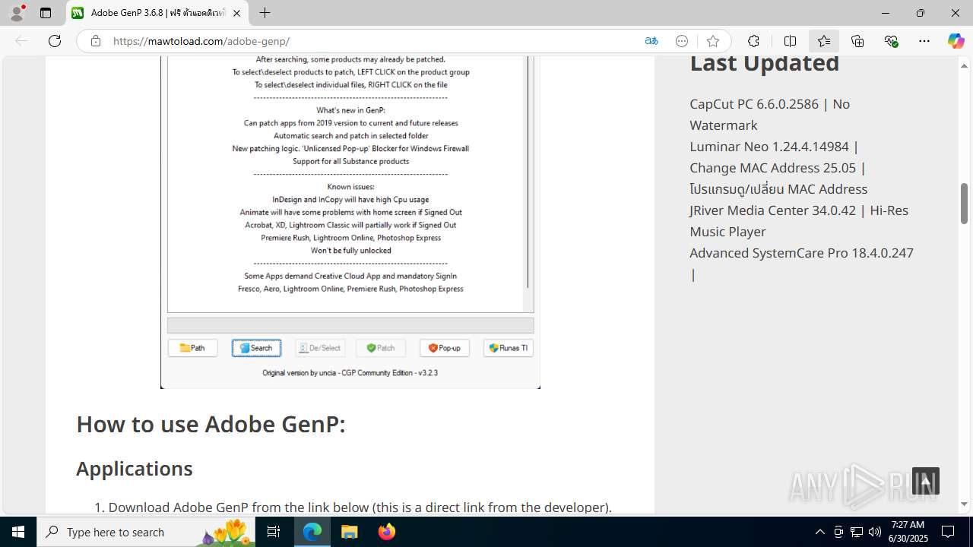The image size is (973, 547).
Task: Open Edge Settings and more menu
Action: click(924, 41)
